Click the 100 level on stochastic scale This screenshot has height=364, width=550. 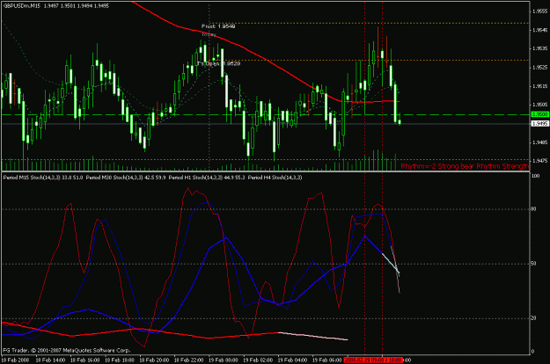click(536, 176)
